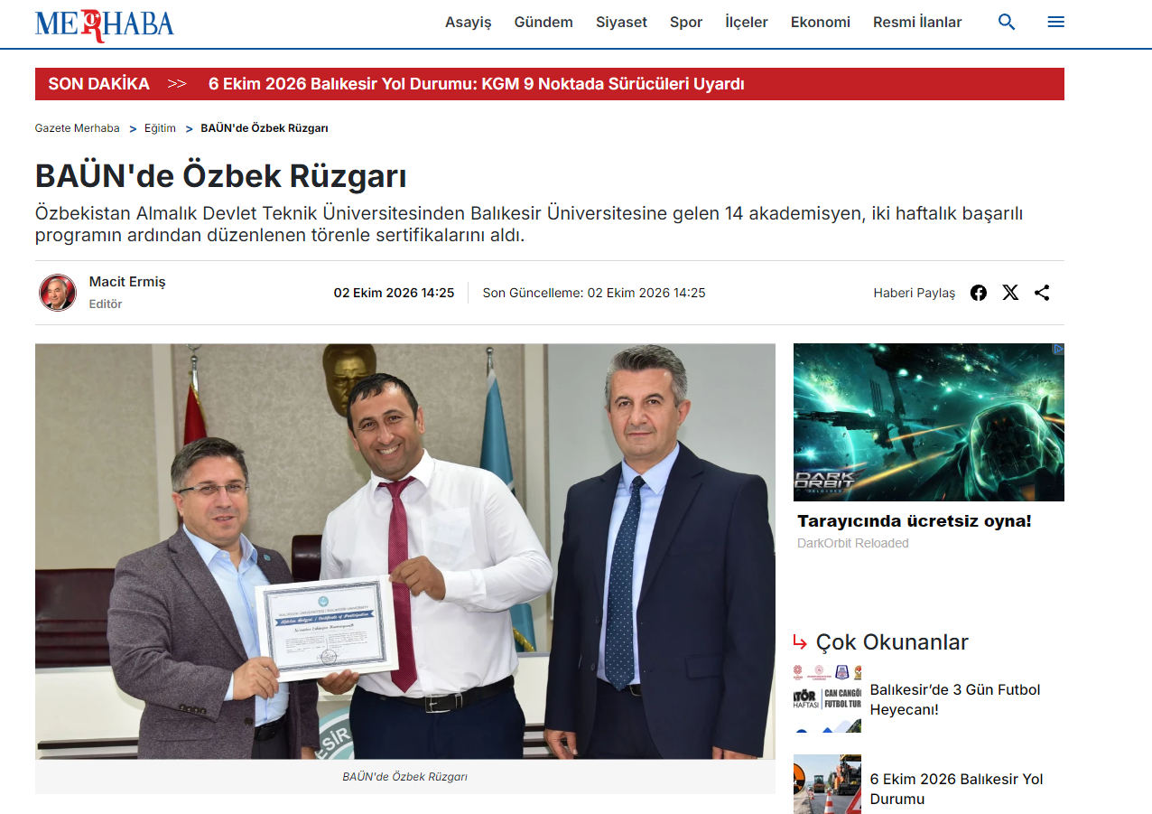
Task: Navigate to Ekonomi
Action: (821, 23)
